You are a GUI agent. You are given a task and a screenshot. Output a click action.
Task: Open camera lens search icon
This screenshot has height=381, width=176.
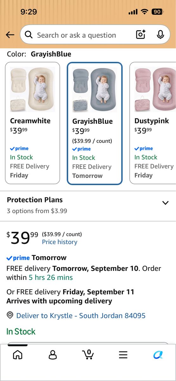pos(140,35)
